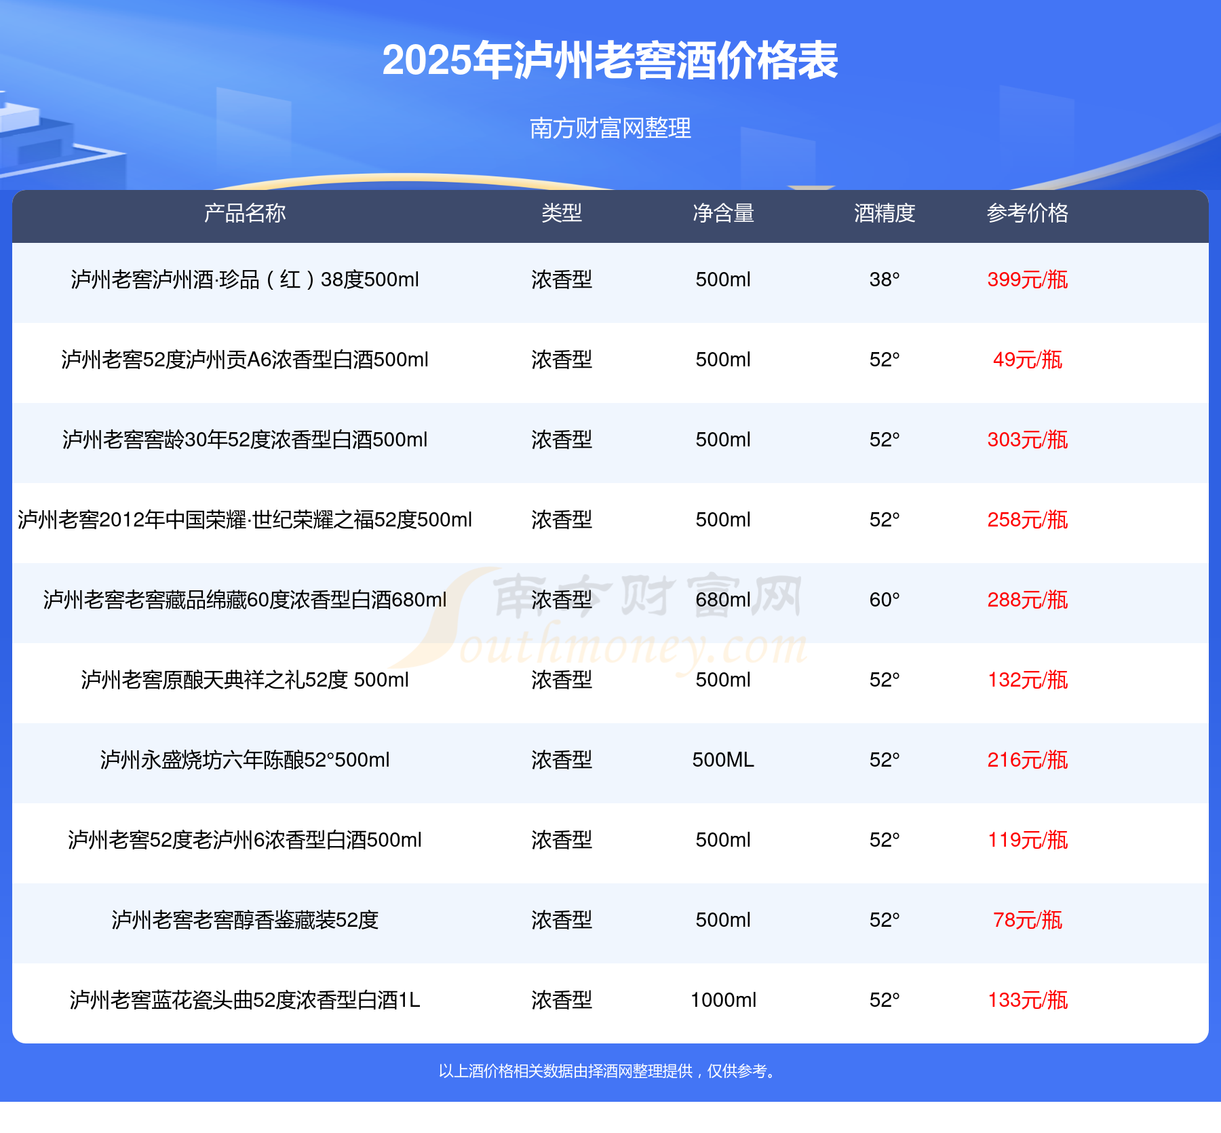The width and height of the screenshot is (1221, 1133).
Task: Select product 泸州老窖窖龄30年52度浓香型白酒500ml
Action: [x=245, y=440]
